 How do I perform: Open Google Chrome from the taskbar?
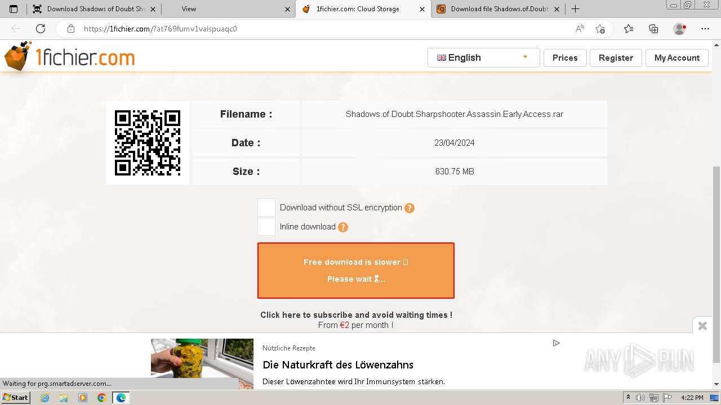(x=101, y=398)
